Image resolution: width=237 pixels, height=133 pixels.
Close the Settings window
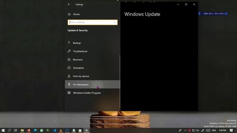[194, 4]
